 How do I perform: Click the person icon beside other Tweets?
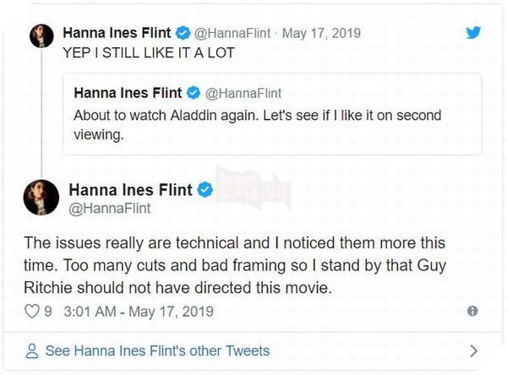click(x=32, y=351)
